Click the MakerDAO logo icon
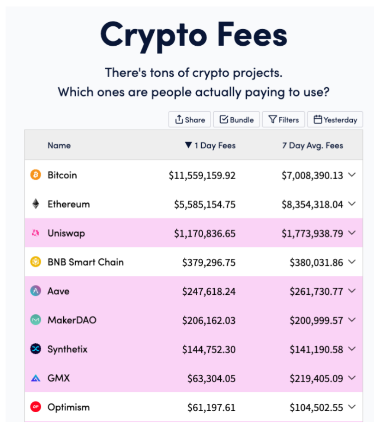Image resolution: width=374 pixels, height=438 pixels. pos(36,320)
